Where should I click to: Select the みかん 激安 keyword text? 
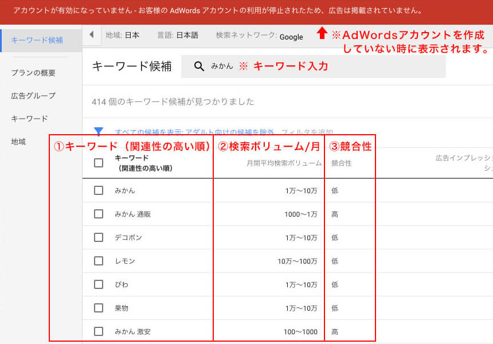click(x=132, y=331)
